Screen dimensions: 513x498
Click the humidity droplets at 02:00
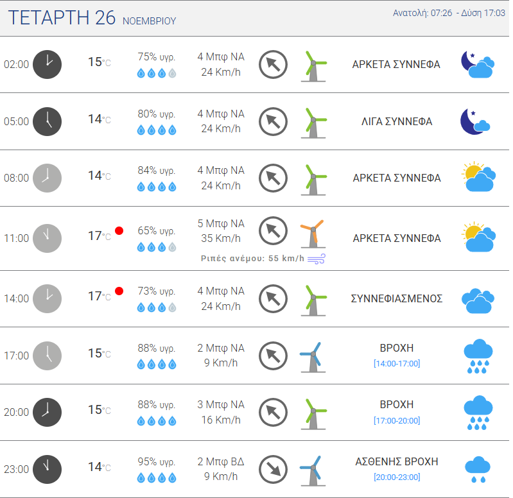157,73
